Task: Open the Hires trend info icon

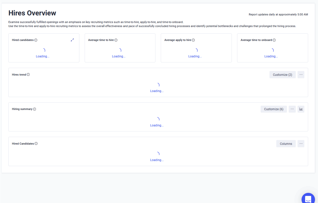Action: 28,75
